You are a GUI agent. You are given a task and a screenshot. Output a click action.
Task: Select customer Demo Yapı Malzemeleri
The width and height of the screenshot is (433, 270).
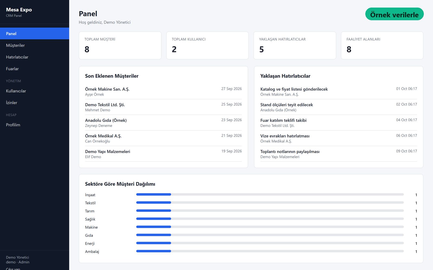[107, 151]
